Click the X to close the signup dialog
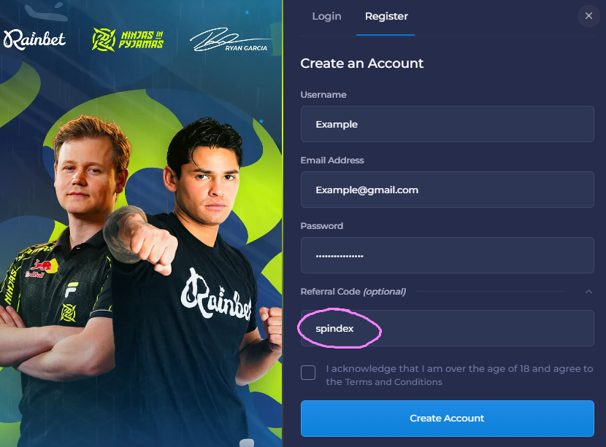Screen dimensions: 606x447 [588, 15]
